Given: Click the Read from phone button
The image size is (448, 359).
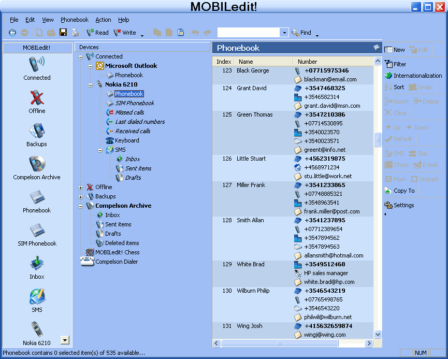Looking at the screenshot, I should click(x=97, y=33).
